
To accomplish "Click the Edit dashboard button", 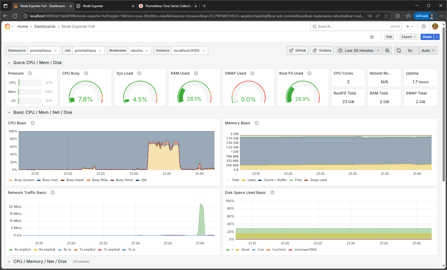I will point(389,37).
